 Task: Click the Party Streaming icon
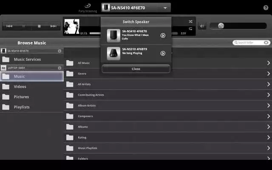pyautogui.click(x=88, y=7)
